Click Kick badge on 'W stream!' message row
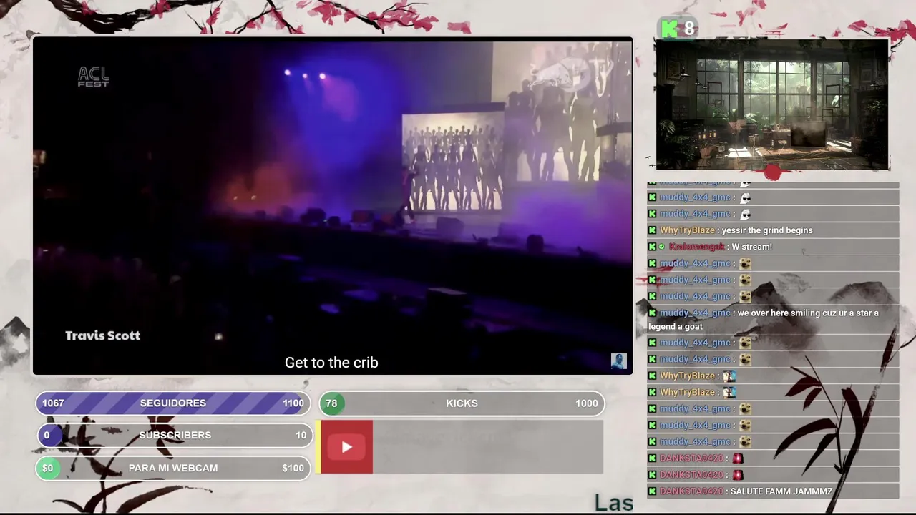 652,247
